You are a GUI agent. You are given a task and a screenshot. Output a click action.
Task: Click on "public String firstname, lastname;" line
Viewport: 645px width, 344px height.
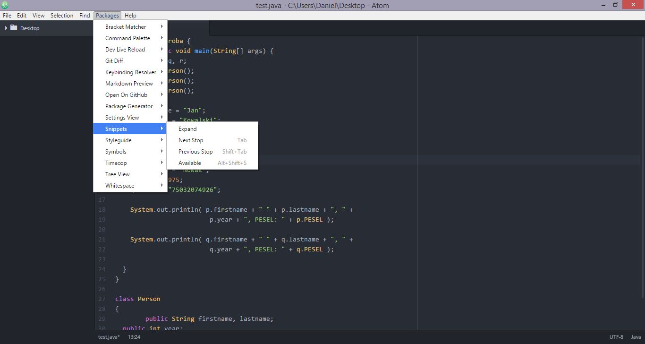(209, 318)
